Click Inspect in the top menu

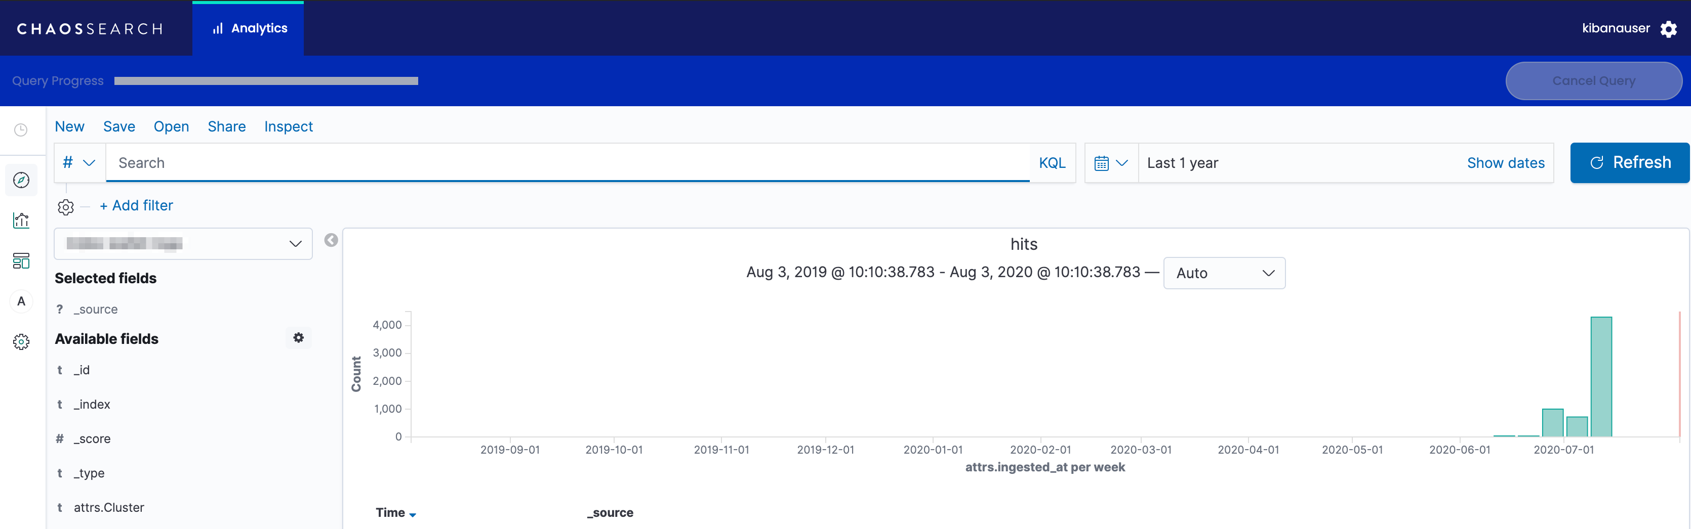(288, 126)
